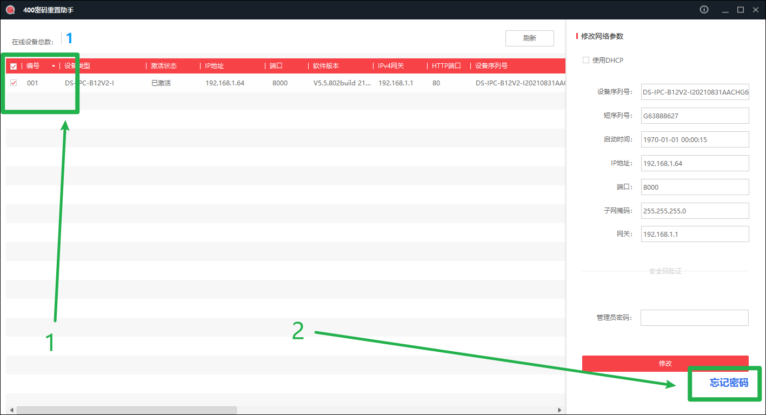Select the 192.168.1.64 cell in table
The image size is (766, 415).
pos(225,83)
